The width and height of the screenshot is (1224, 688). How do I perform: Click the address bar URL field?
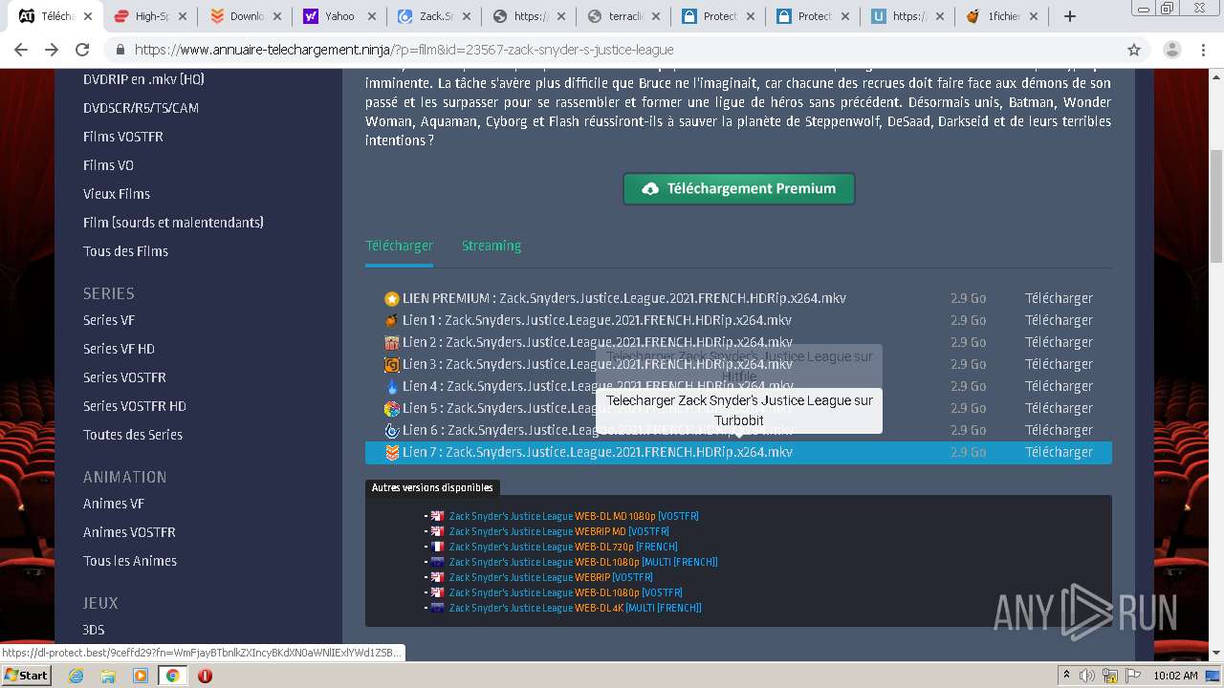pyautogui.click(x=612, y=50)
